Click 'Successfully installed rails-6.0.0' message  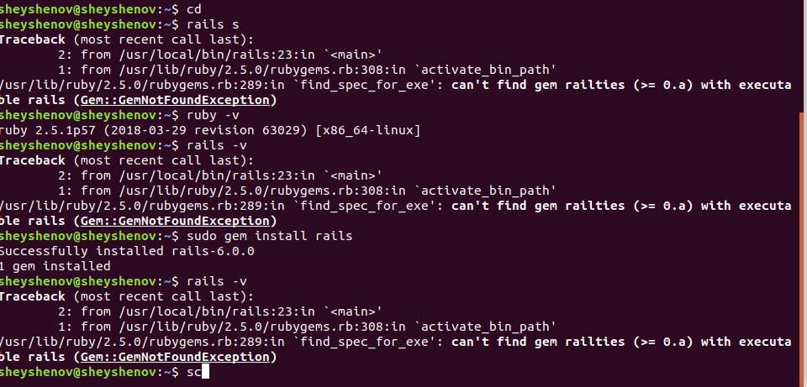click(125, 251)
